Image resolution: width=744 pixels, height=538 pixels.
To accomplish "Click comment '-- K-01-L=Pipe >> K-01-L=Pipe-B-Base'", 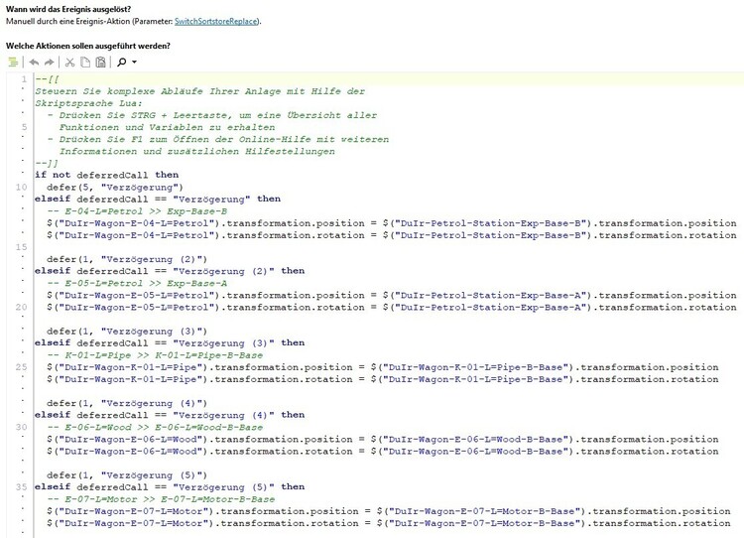I will coord(155,355).
